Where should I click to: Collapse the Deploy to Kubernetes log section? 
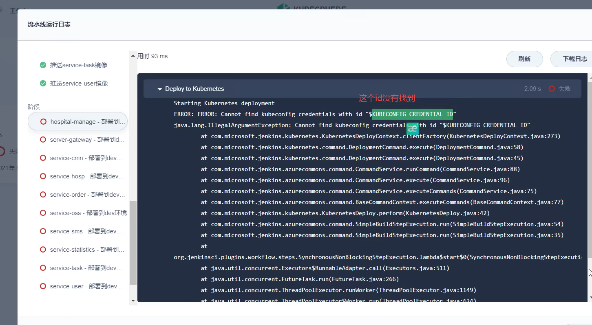pyautogui.click(x=159, y=89)
